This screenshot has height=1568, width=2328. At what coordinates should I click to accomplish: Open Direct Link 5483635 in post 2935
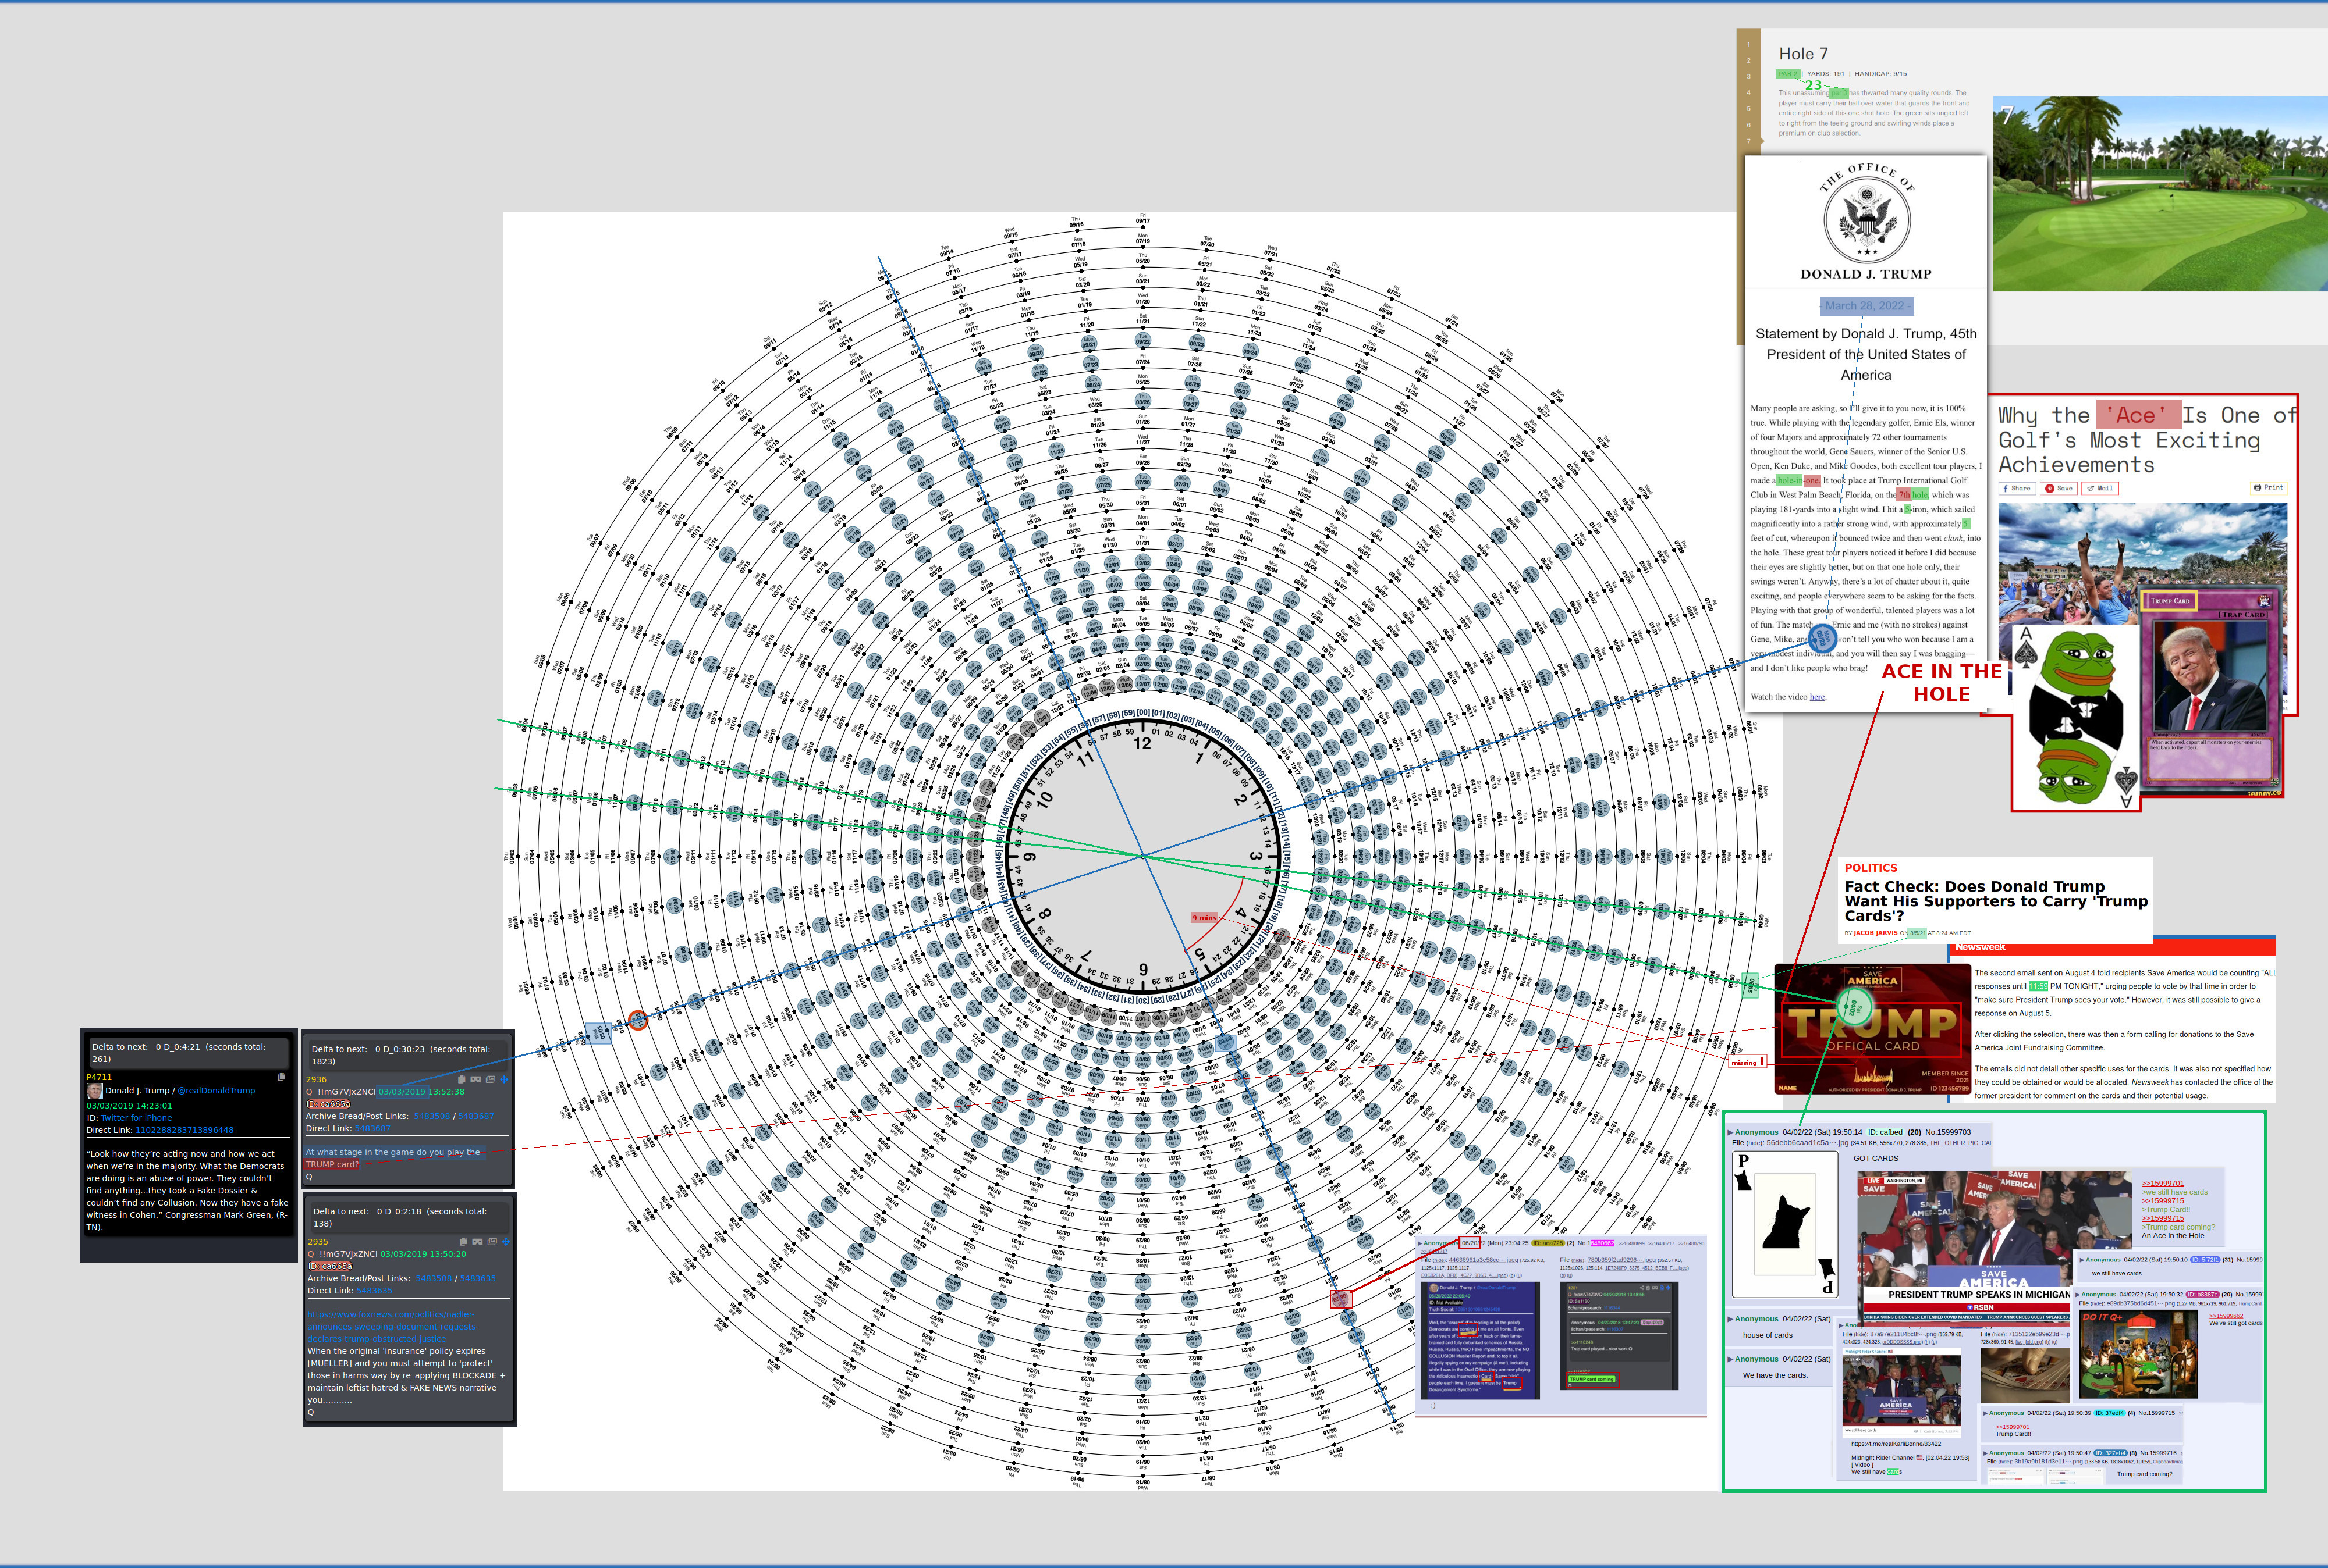(x=374, y=1291)
